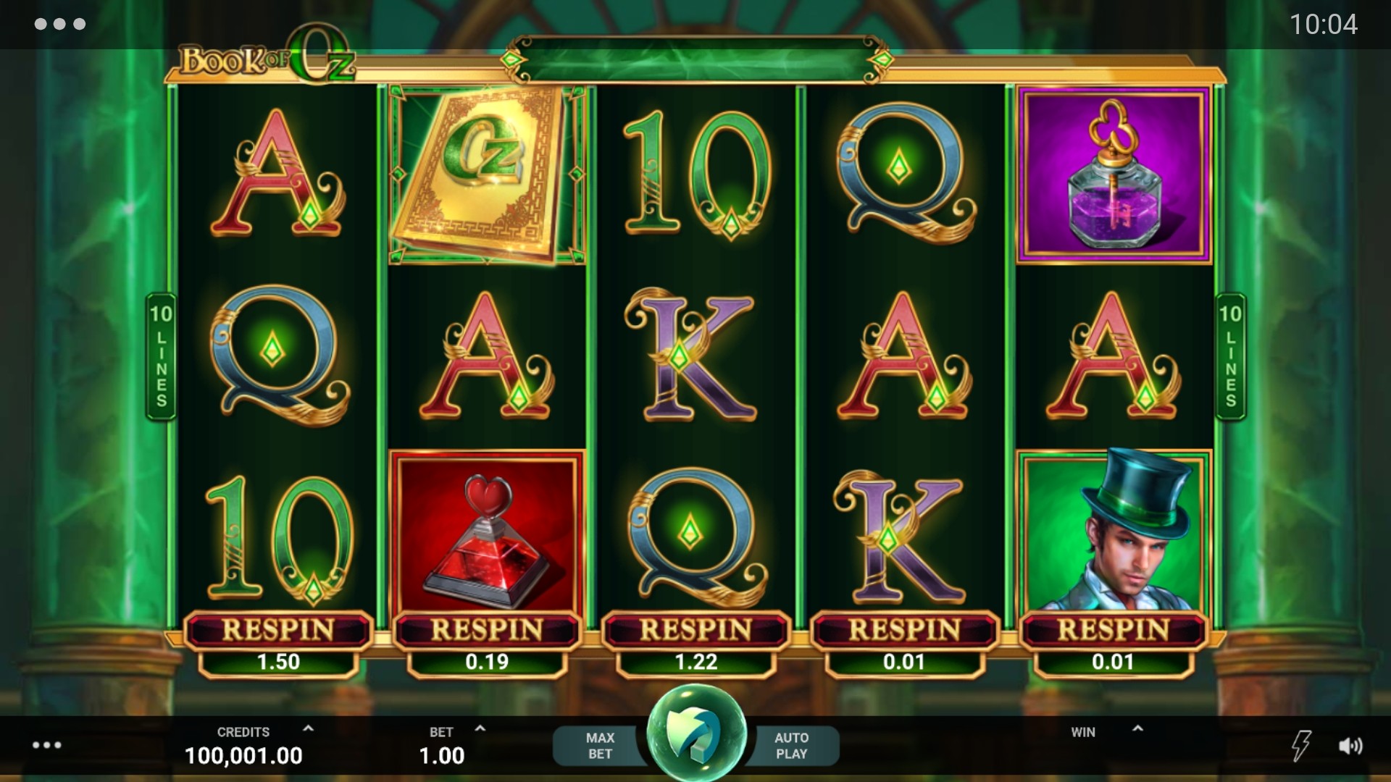The width and height of the screenshot is (1391, 782).
Task: Click the left 10 Lines indicator
Action: pos(161,356)
